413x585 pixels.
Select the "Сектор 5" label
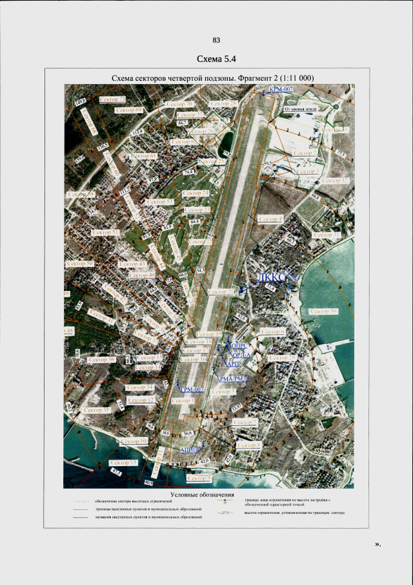(223, 392)
